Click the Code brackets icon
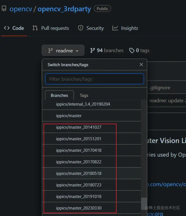Viewport: 186px width, 216px height. pyautogui.click(x=7, y=28)
